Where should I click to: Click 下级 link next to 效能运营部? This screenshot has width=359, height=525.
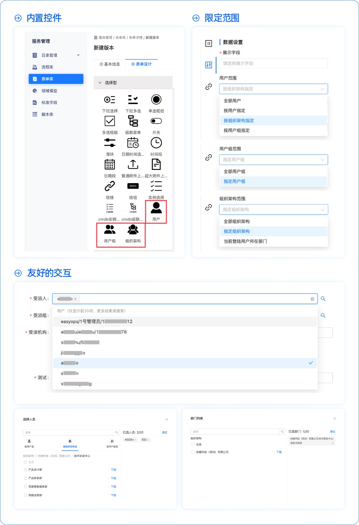(x=113, y=495)
